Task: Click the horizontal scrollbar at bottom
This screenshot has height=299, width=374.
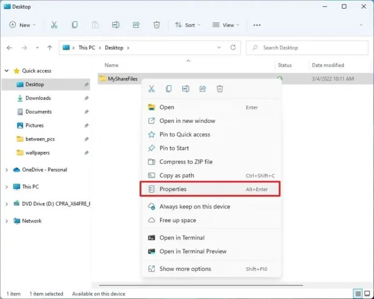Action: point(201,285)
